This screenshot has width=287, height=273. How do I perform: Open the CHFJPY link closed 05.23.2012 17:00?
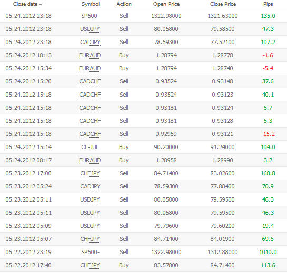pos(90,173)
